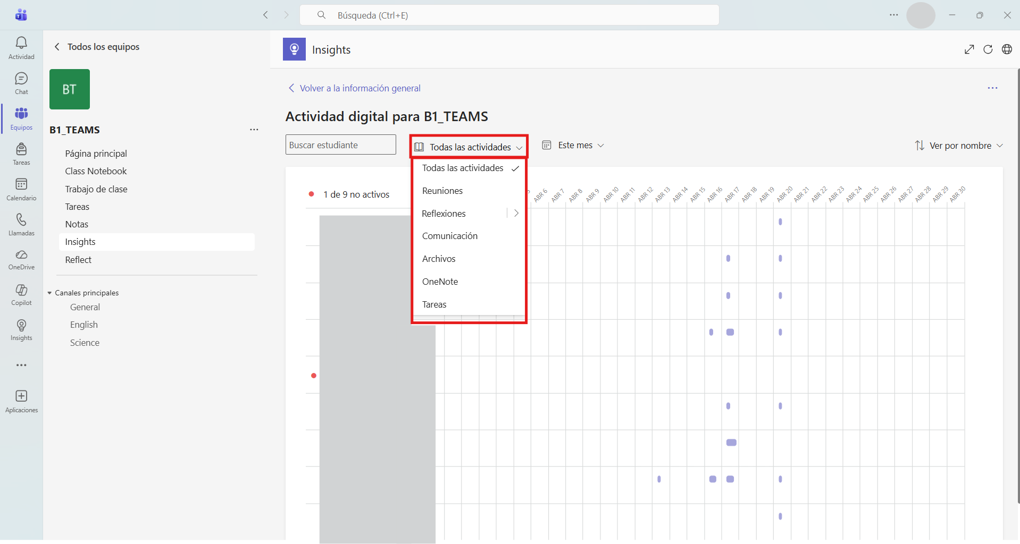This screenshot has height=544, width=1020.
Task: Open Todas las actividades filter dropdown
Action: (469, 147)
